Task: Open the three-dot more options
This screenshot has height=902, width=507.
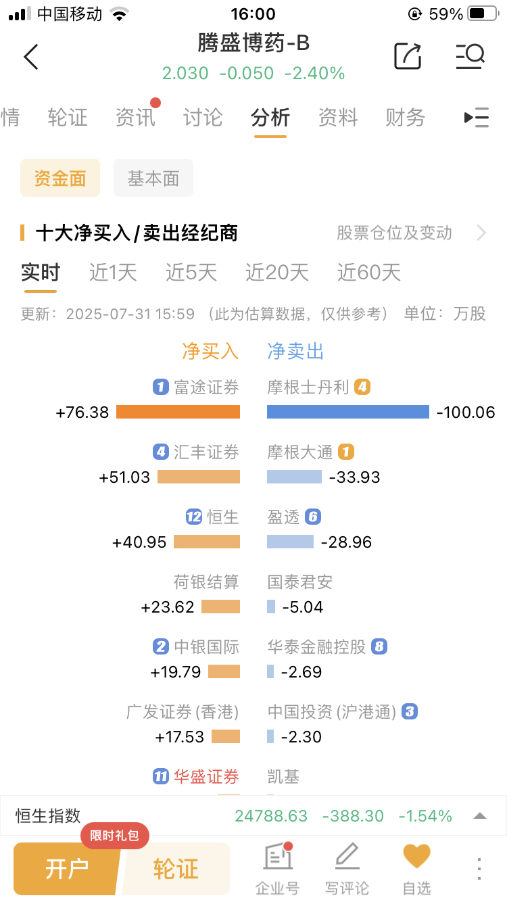Action: (x=479, y=868)
